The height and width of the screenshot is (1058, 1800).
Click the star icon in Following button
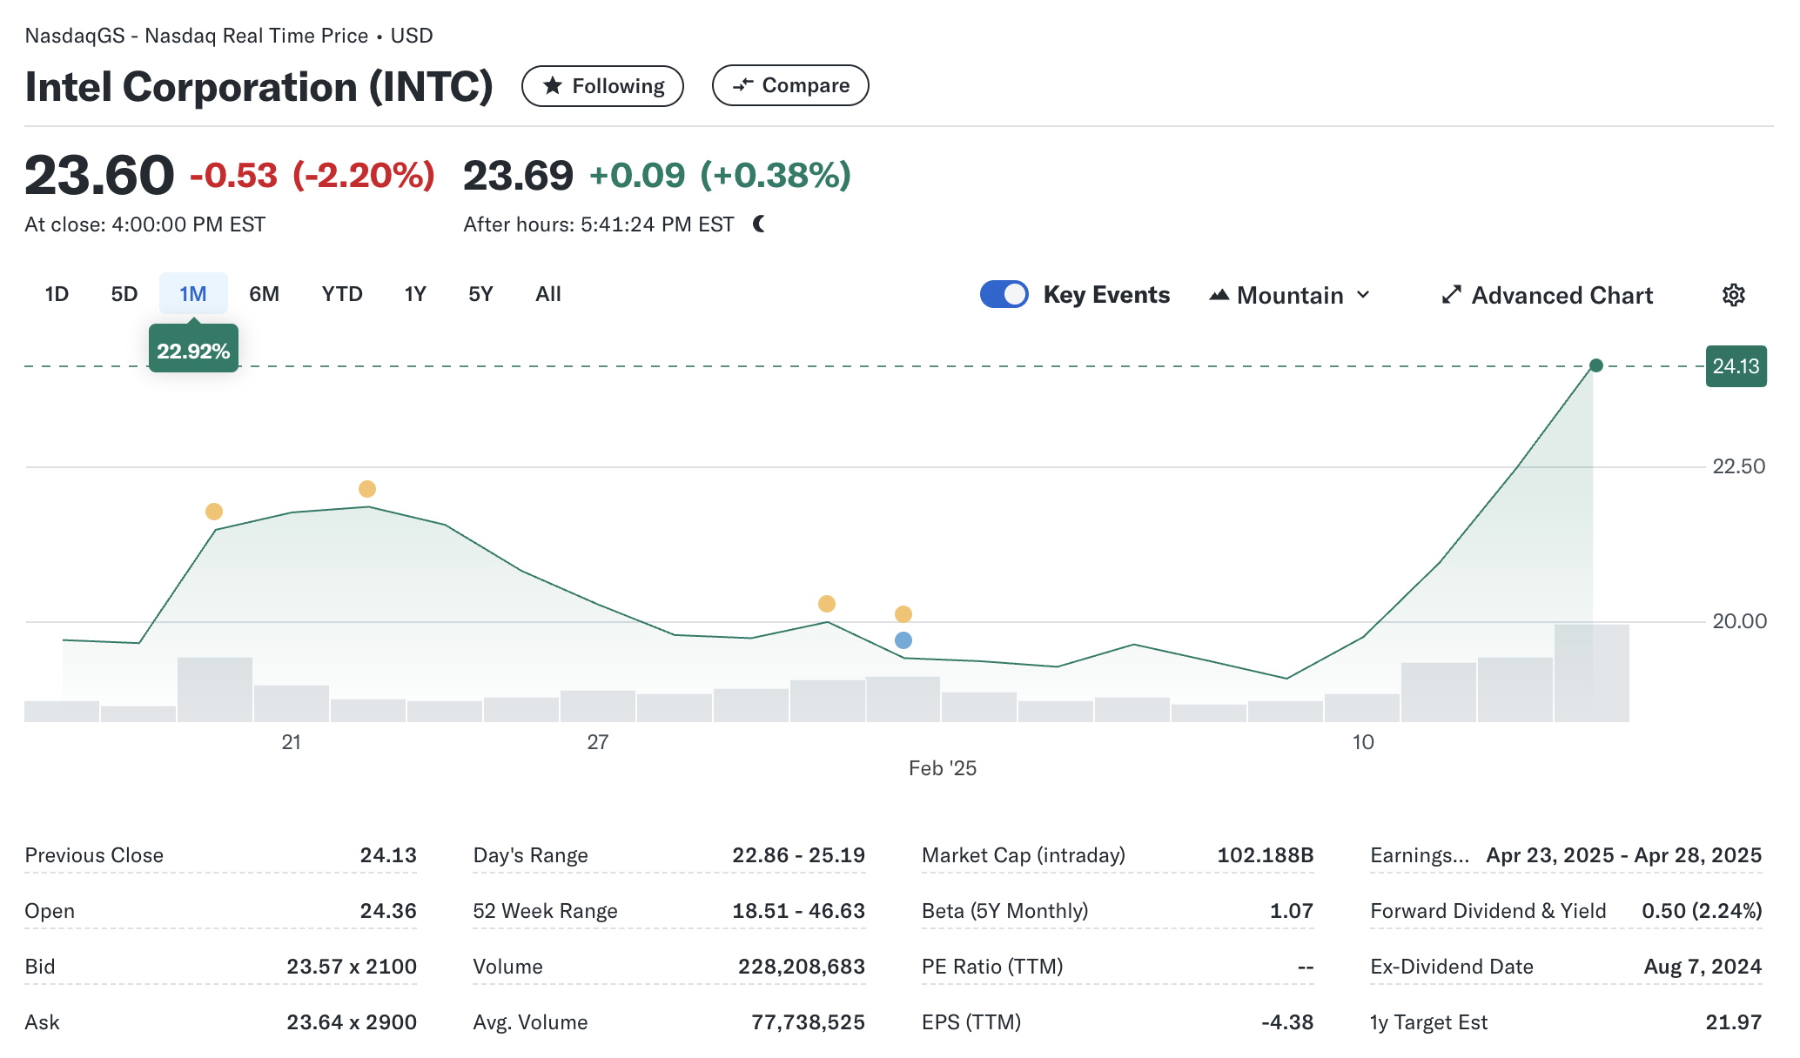552,85
